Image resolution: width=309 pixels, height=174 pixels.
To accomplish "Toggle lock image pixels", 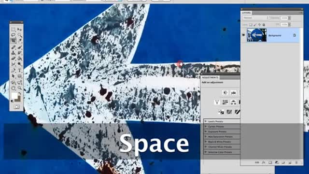I will click(x=255, y=25).
